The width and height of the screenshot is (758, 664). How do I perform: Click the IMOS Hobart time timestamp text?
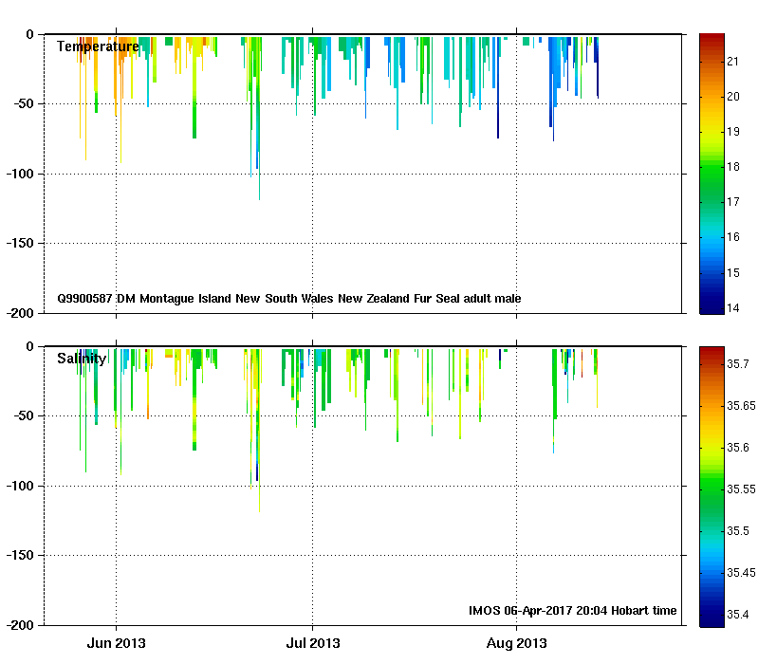point(573,611)
